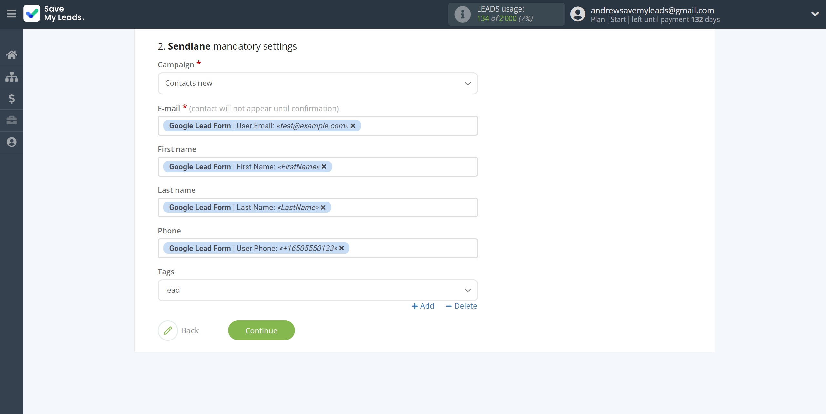Open the Tags dropdown showing lead
Viewport: 826px width, 414px height.
pyautogui.click(x=317, y=290)
